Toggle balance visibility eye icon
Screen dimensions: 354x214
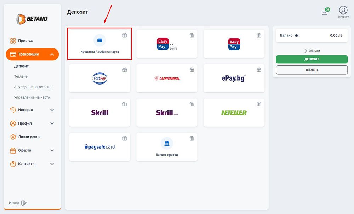pos(296,36)
